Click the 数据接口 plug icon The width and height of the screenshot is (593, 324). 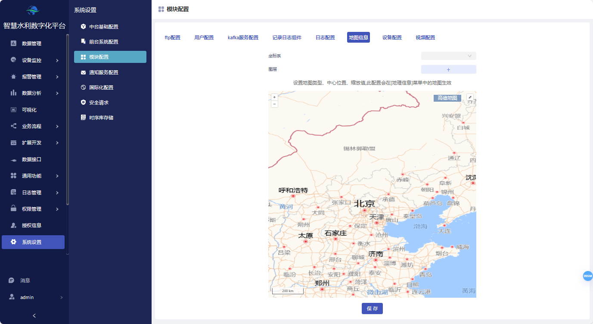point(13,159)
